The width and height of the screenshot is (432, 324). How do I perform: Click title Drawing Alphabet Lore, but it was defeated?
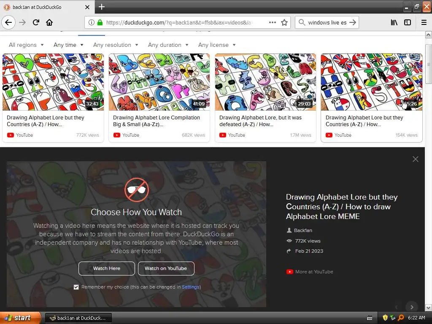[260, 121]
